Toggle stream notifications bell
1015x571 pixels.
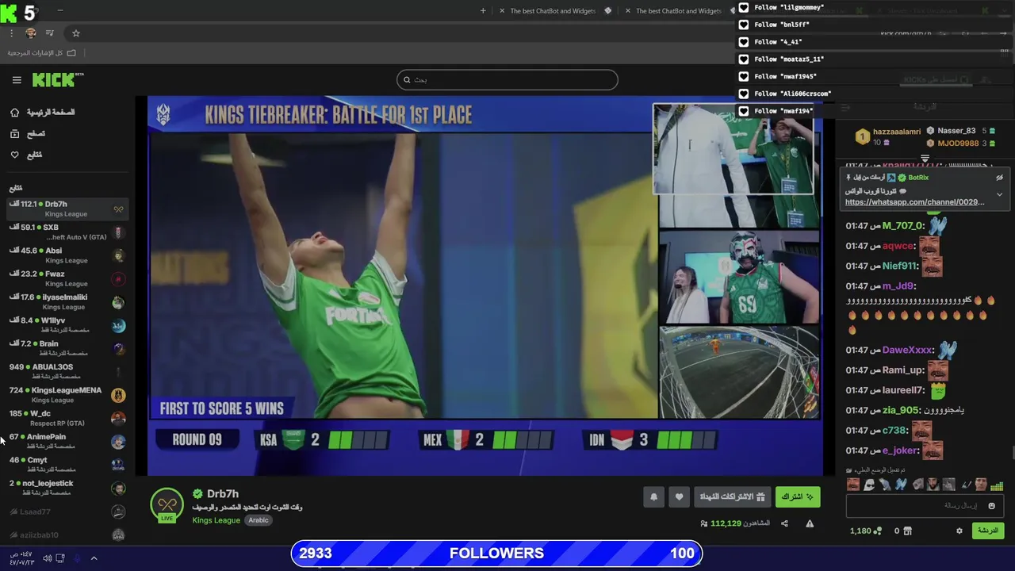tap(653, 497)
